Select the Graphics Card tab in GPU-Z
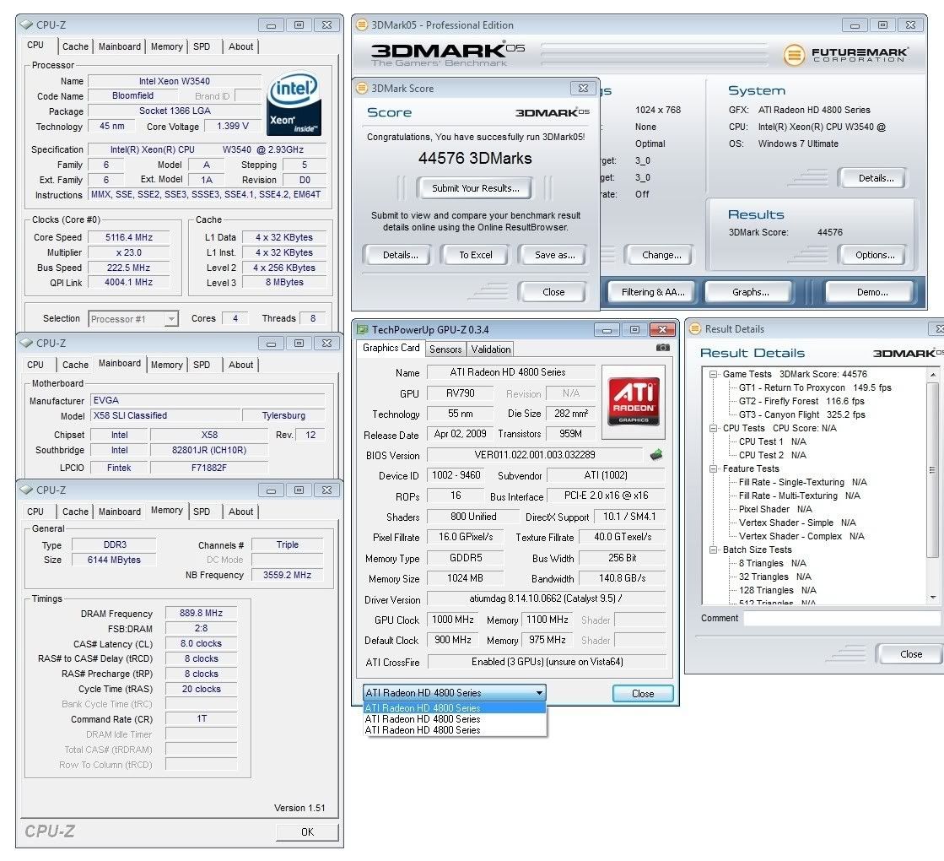This screenshot has width=944, height=861. tap(391, 349)
